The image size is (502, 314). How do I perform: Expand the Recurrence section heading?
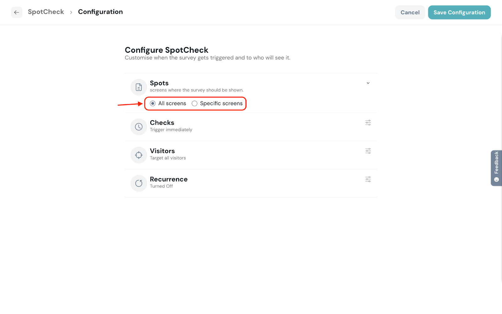tap(168, 179)
